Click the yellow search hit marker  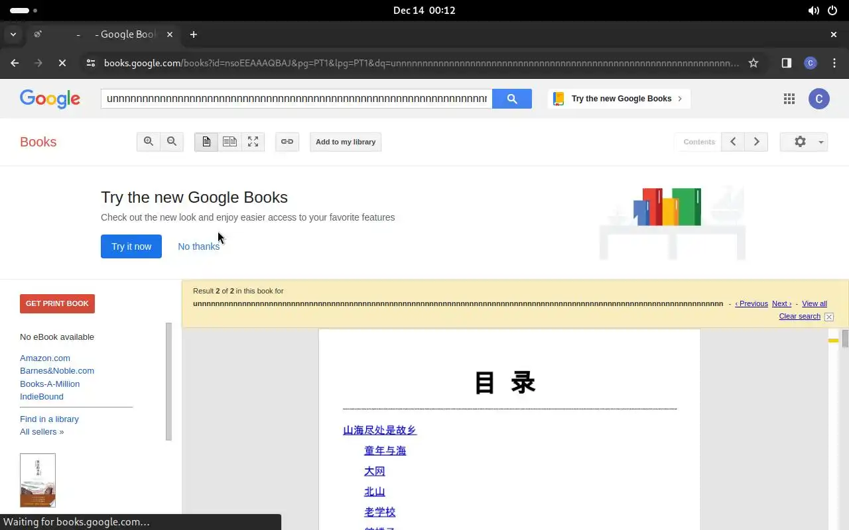point(834,341)
